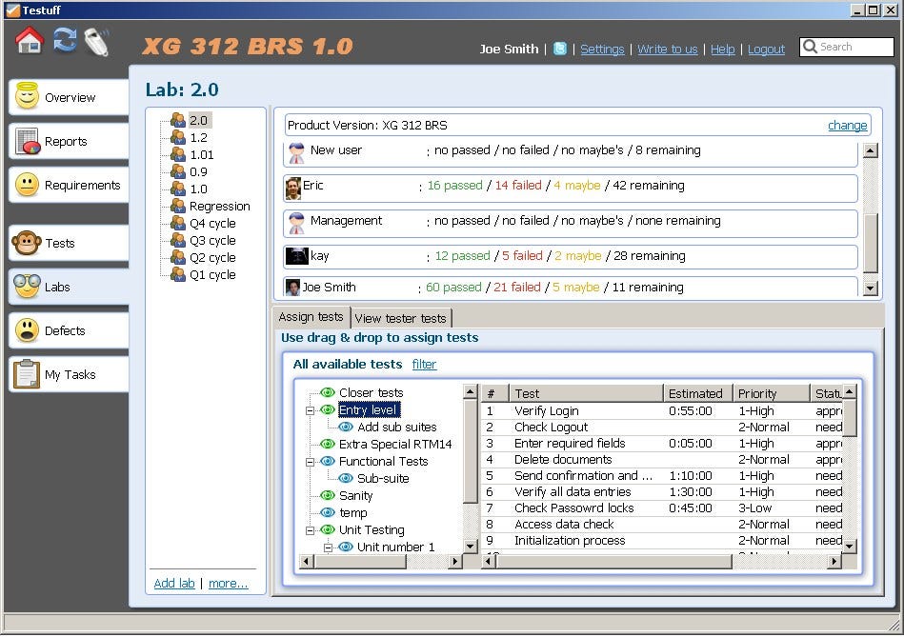Click the Labs glasses face icon
Screen dimensions: 904x637
pyautogui.click(x=27, y=286)
